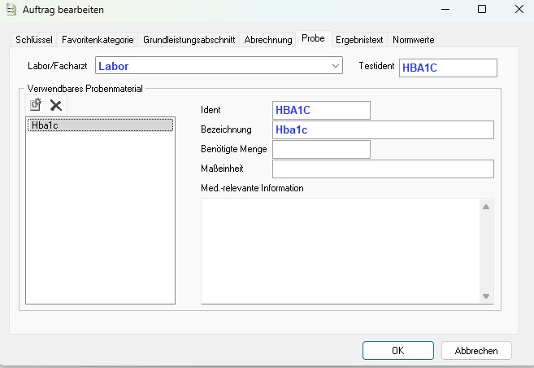This screenshot has height=368, width=534.
Task: Expand the Labor/Facharzt dropdown
Action: click(336, 67)
